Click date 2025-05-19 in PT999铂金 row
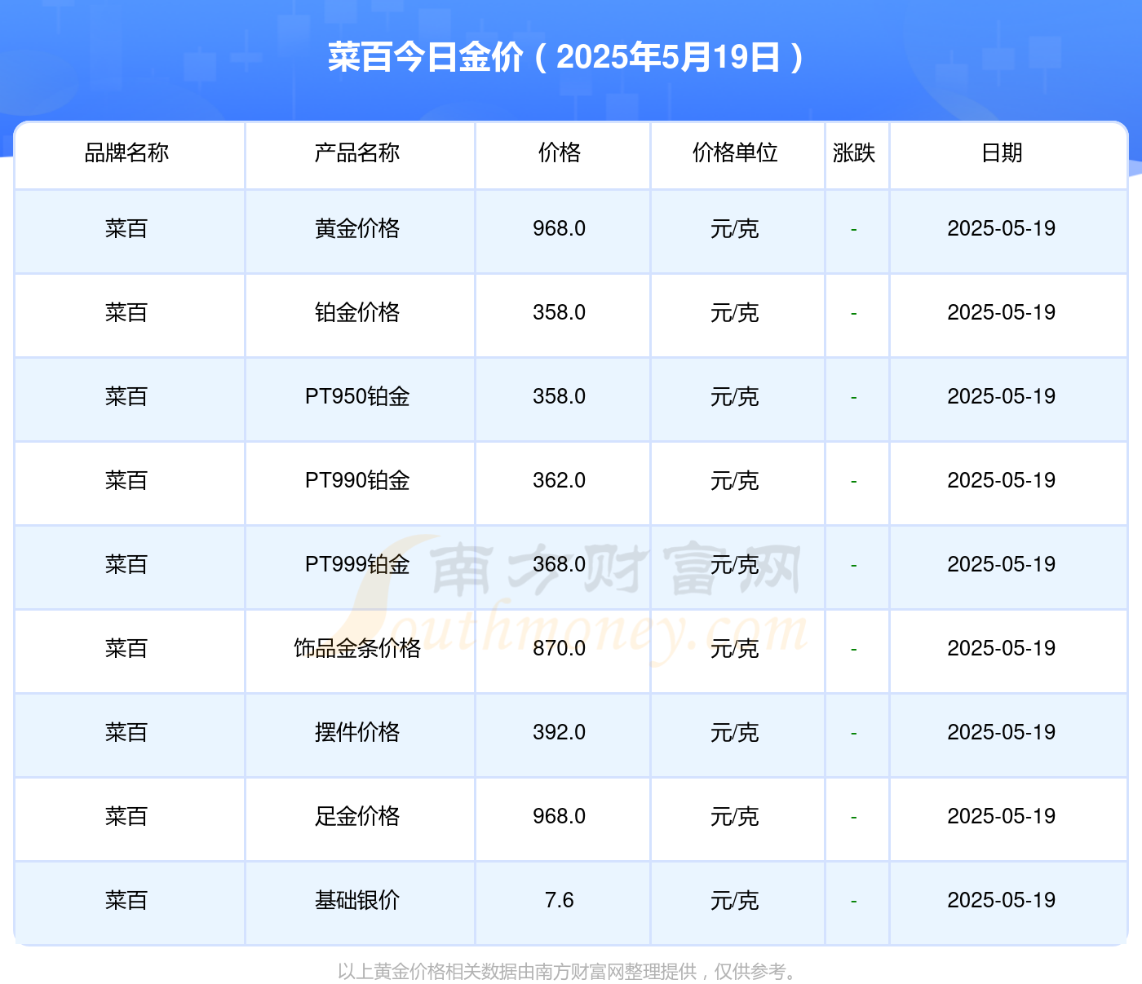 [1002, 564]
